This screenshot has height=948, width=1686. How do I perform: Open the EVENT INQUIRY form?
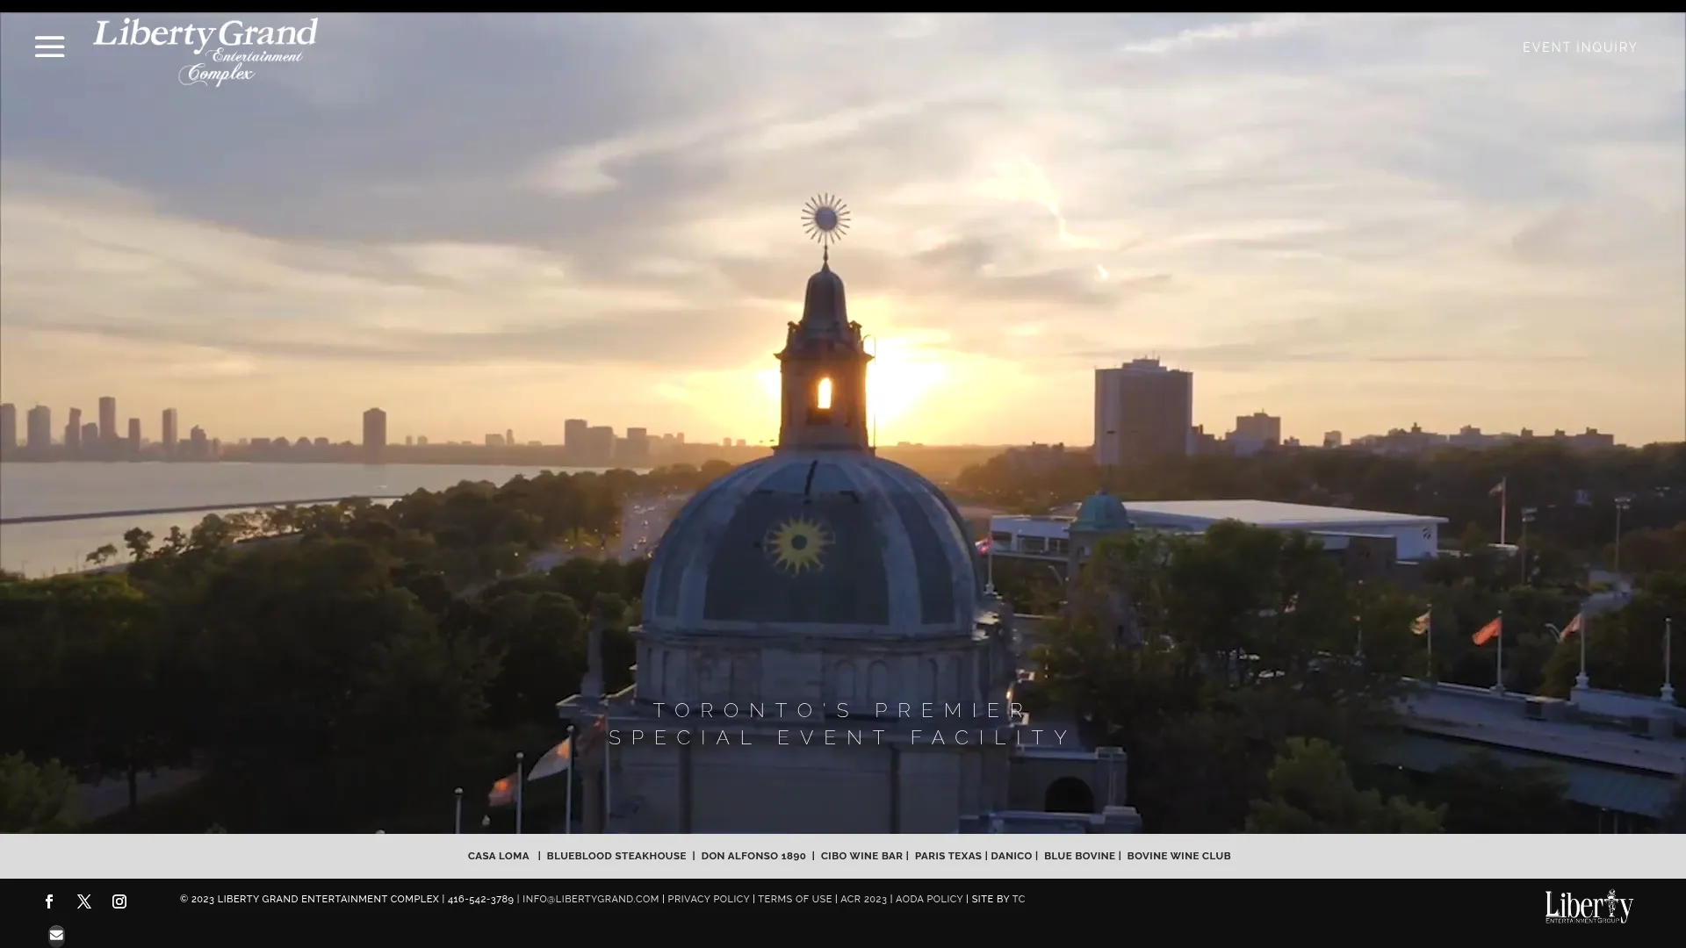tap(1578, 47)
